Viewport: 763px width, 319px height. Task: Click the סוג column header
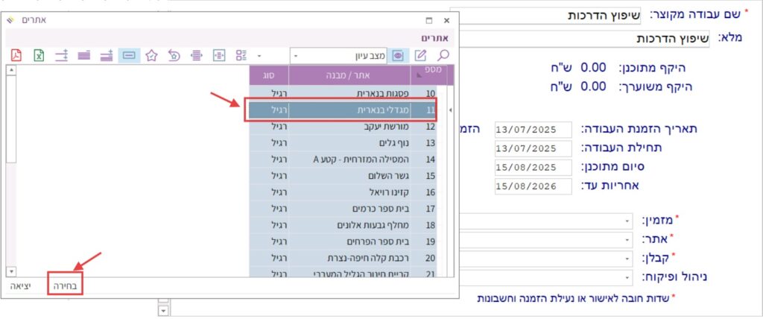[268, 75]
